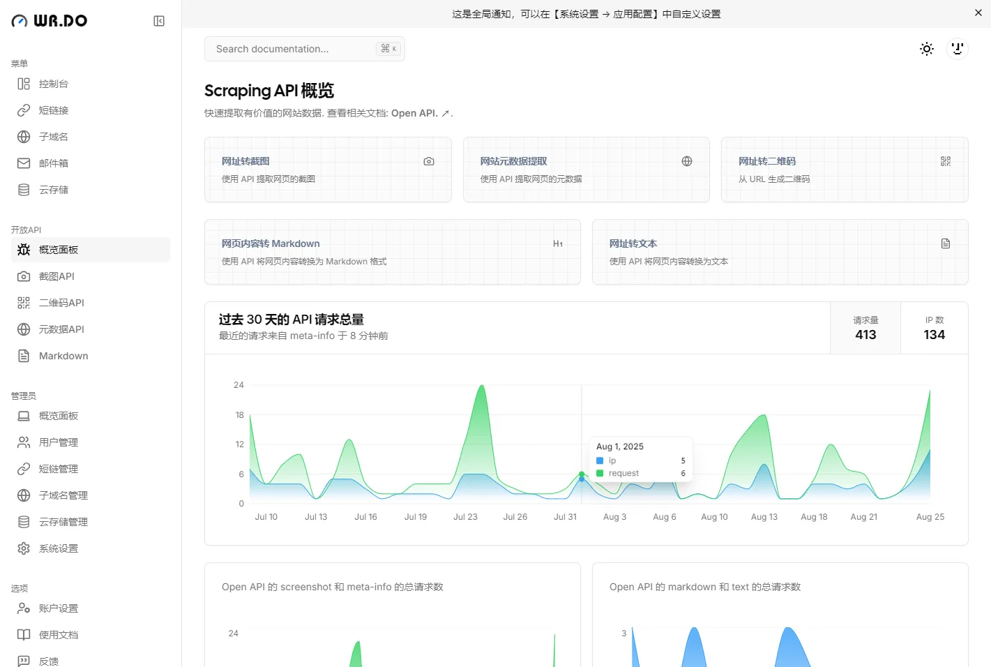The image size is (991, 667).
Task: Open 云存储 in the sidebar
Action: (91, 190)
